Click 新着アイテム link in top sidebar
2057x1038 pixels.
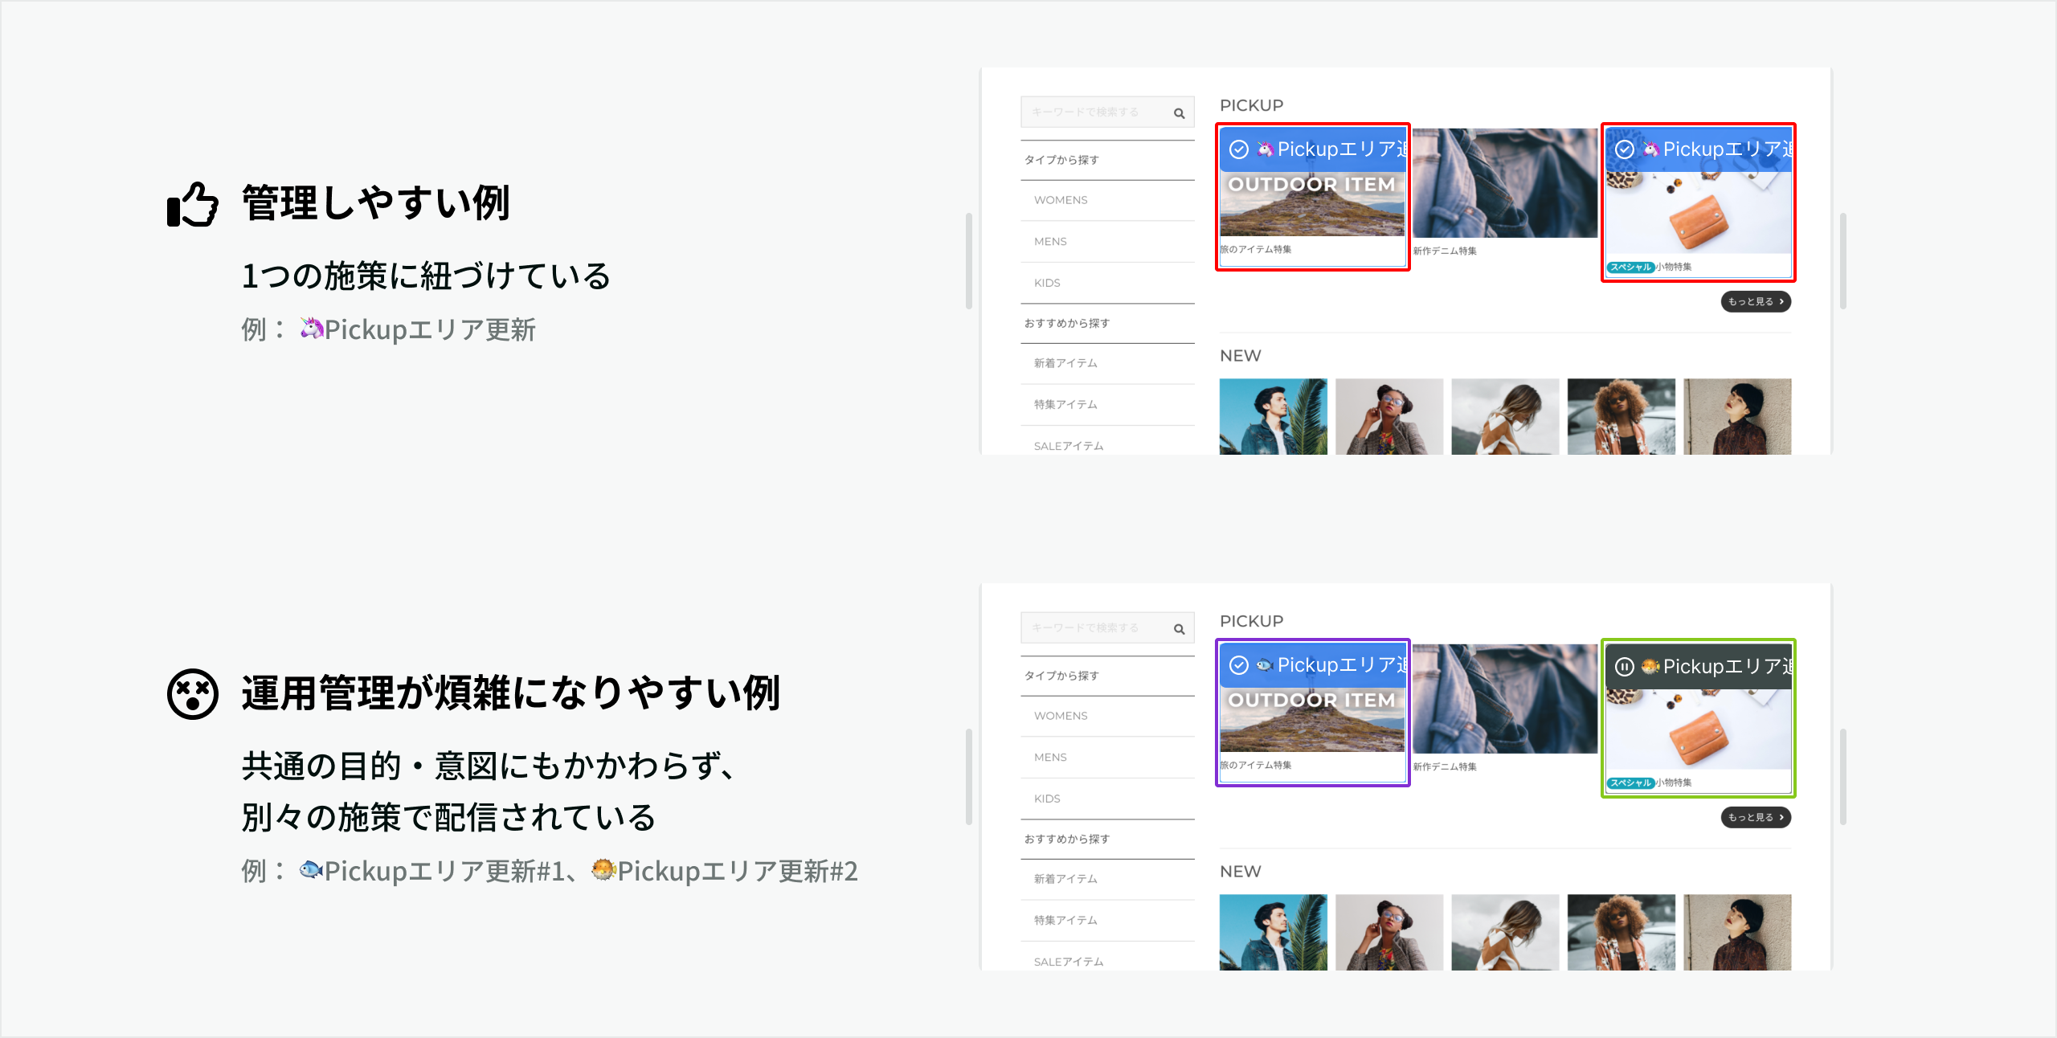(x=1065, y=363)
